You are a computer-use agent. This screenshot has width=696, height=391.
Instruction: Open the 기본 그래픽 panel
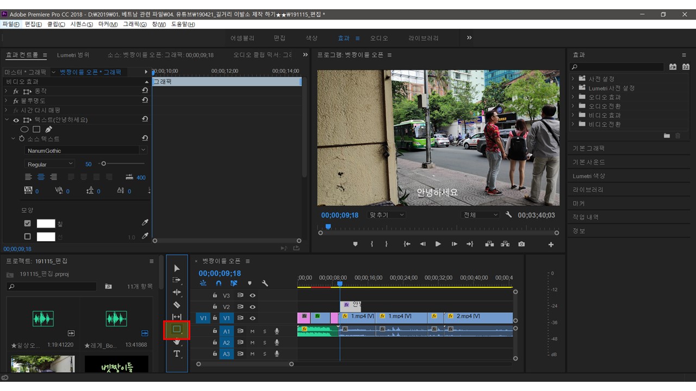588,148
